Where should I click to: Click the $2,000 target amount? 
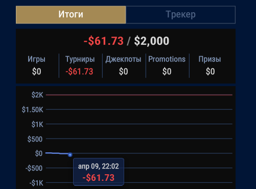click(152, 41)
